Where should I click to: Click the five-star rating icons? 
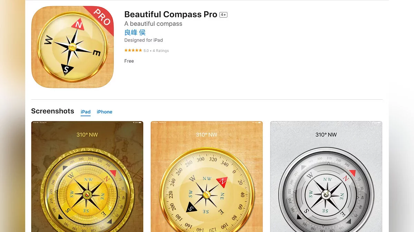[133, 51]
